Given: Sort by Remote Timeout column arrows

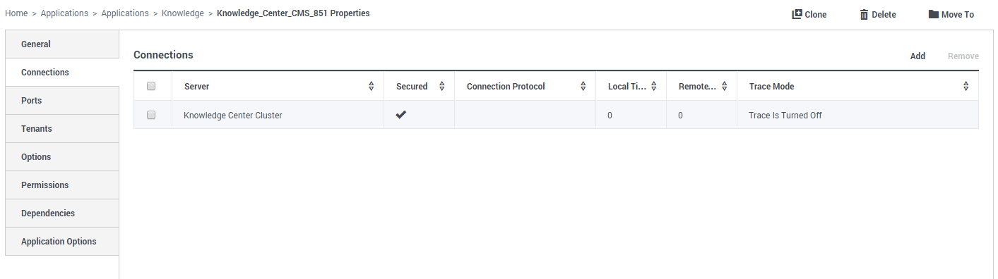Looking at the screenshot, I should tap(725, 87).
